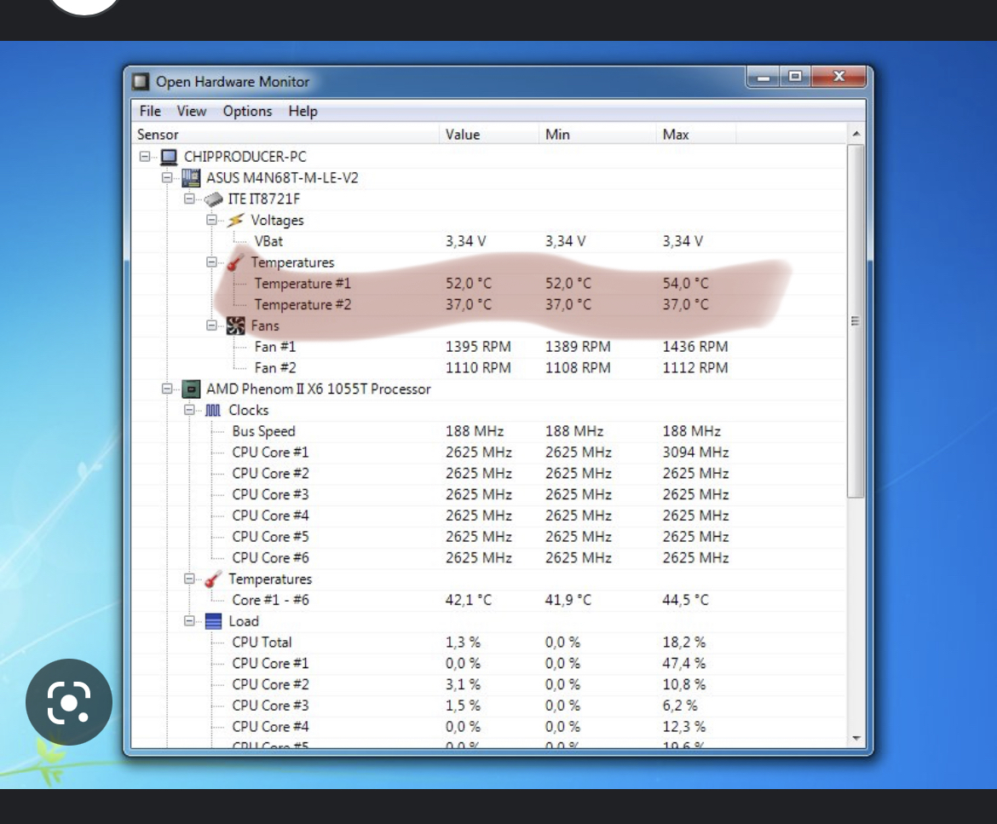Tap the Google Lens search icon
The height and width of the screenshot is (824, 997).
(x=69, y=702)
